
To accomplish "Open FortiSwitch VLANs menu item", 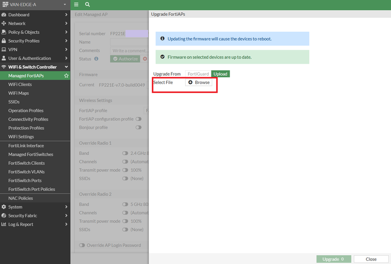I will pos(35,172).
